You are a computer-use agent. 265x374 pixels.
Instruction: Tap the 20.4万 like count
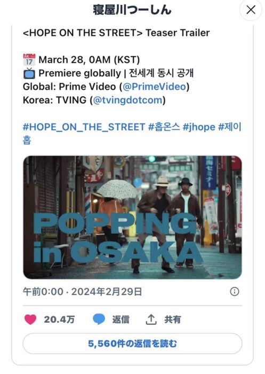59,320
